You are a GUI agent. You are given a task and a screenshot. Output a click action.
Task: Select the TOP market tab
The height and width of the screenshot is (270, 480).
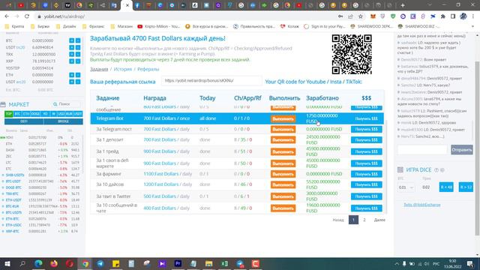[x=8, y=114]
